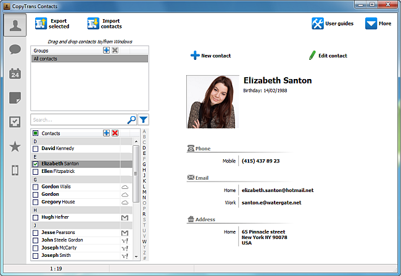Jump to letter W in alphabet index
The height and width of the screenshot is (276, 401).
tap(144, 241)
